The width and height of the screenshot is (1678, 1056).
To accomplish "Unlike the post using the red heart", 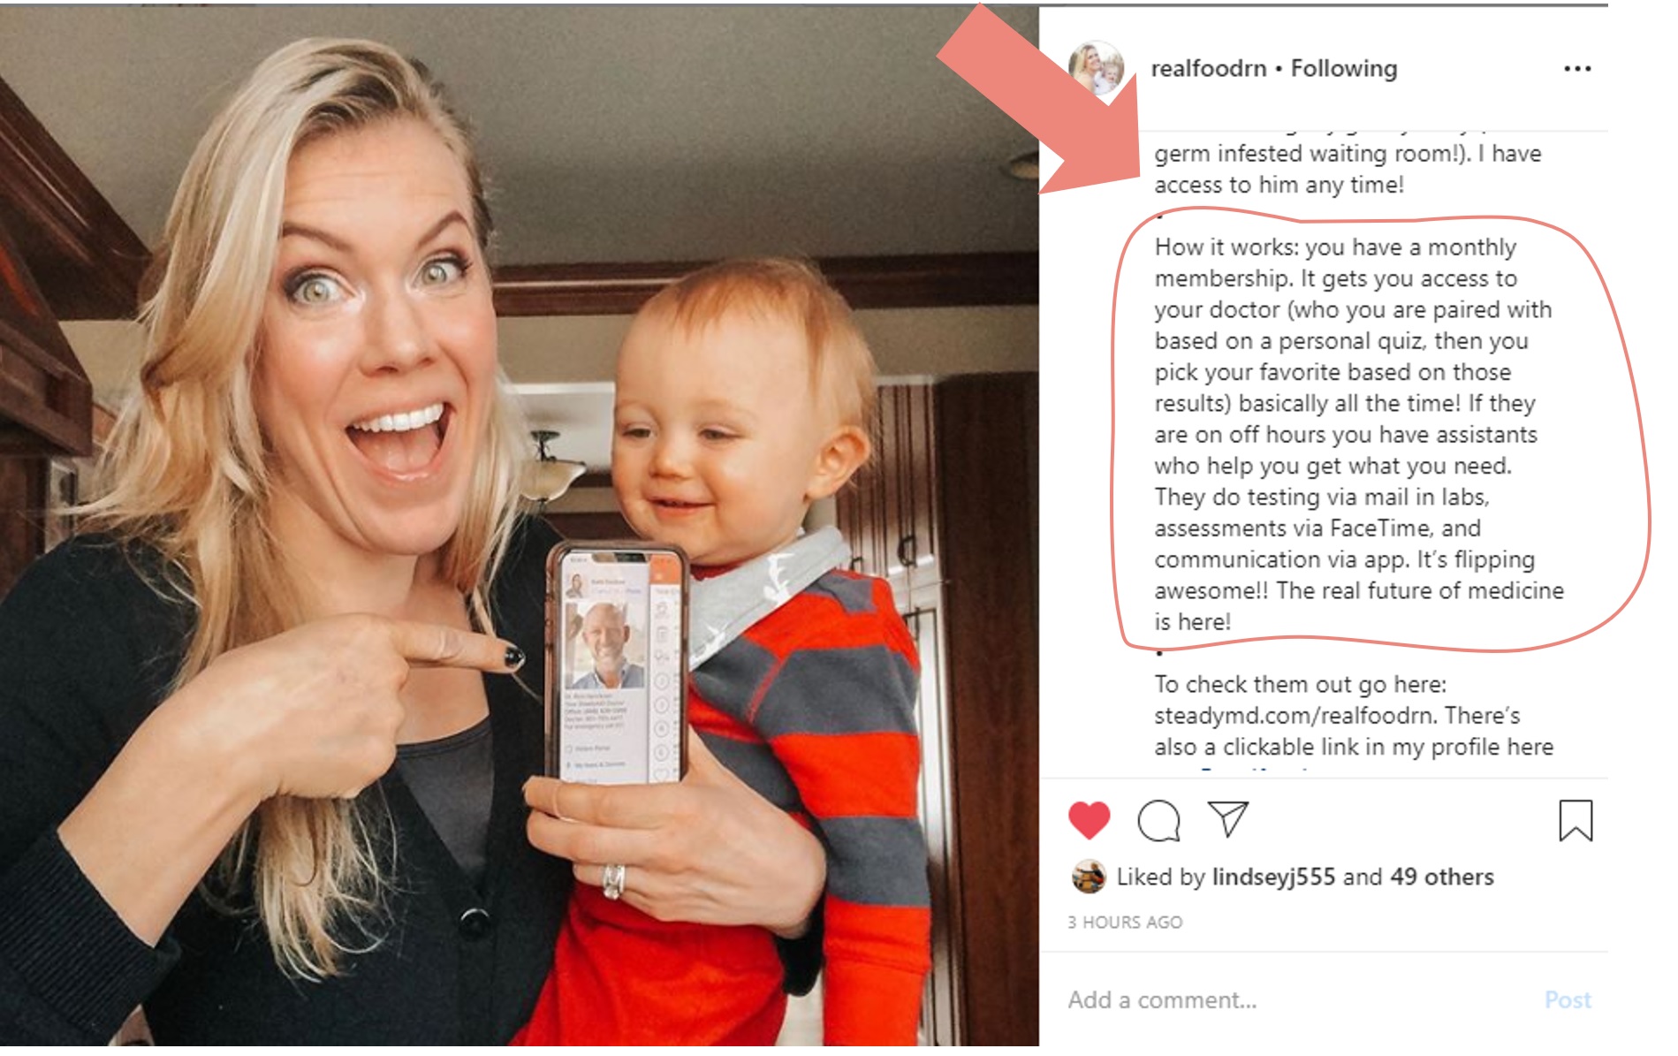I will tap(1089, 820).
